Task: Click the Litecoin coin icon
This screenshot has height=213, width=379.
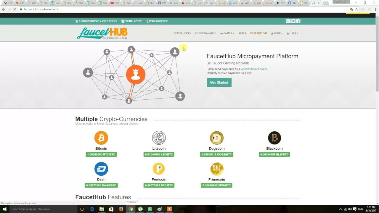Action: (159, 138)
